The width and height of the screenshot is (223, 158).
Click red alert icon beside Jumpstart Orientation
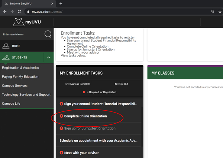coord(61,128)
